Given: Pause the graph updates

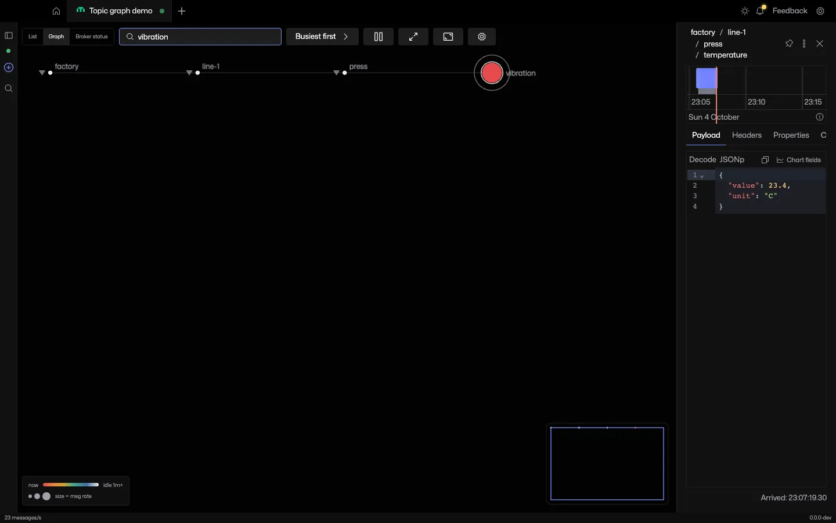Looking at the screenshot, I should tap(379, 37).
